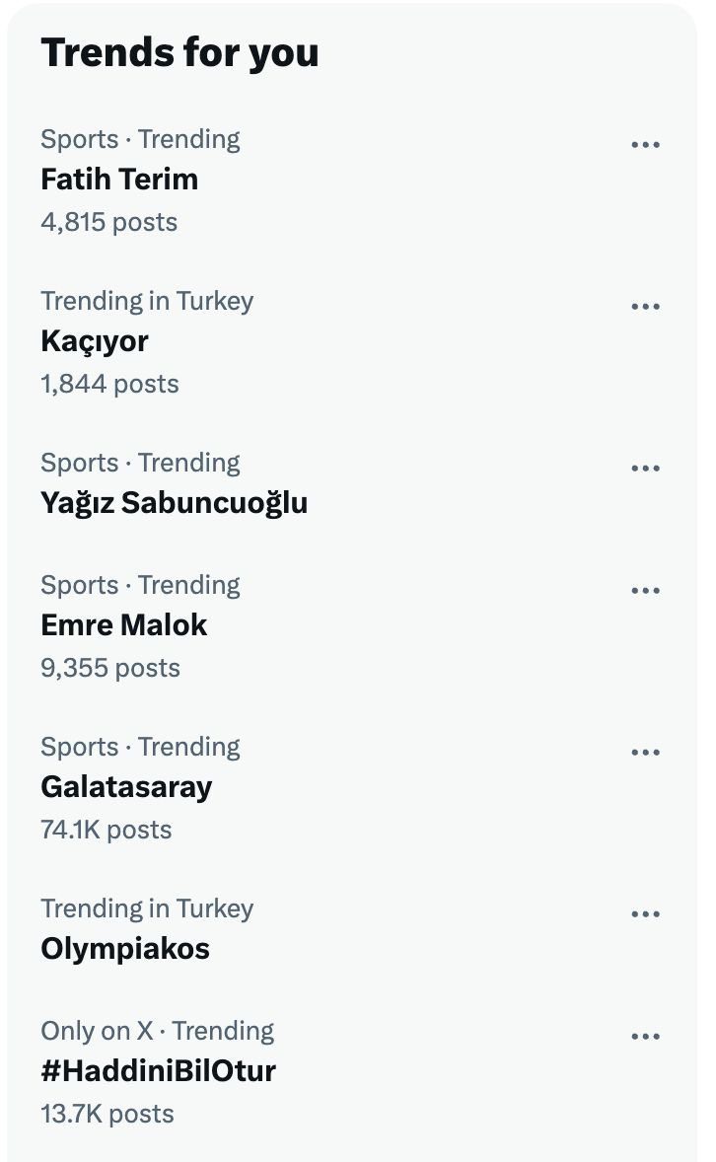Viewport: 716px width, 1162px height.
Task: Show more options for Galatasaray trend
Action: (x=645, y=753)
